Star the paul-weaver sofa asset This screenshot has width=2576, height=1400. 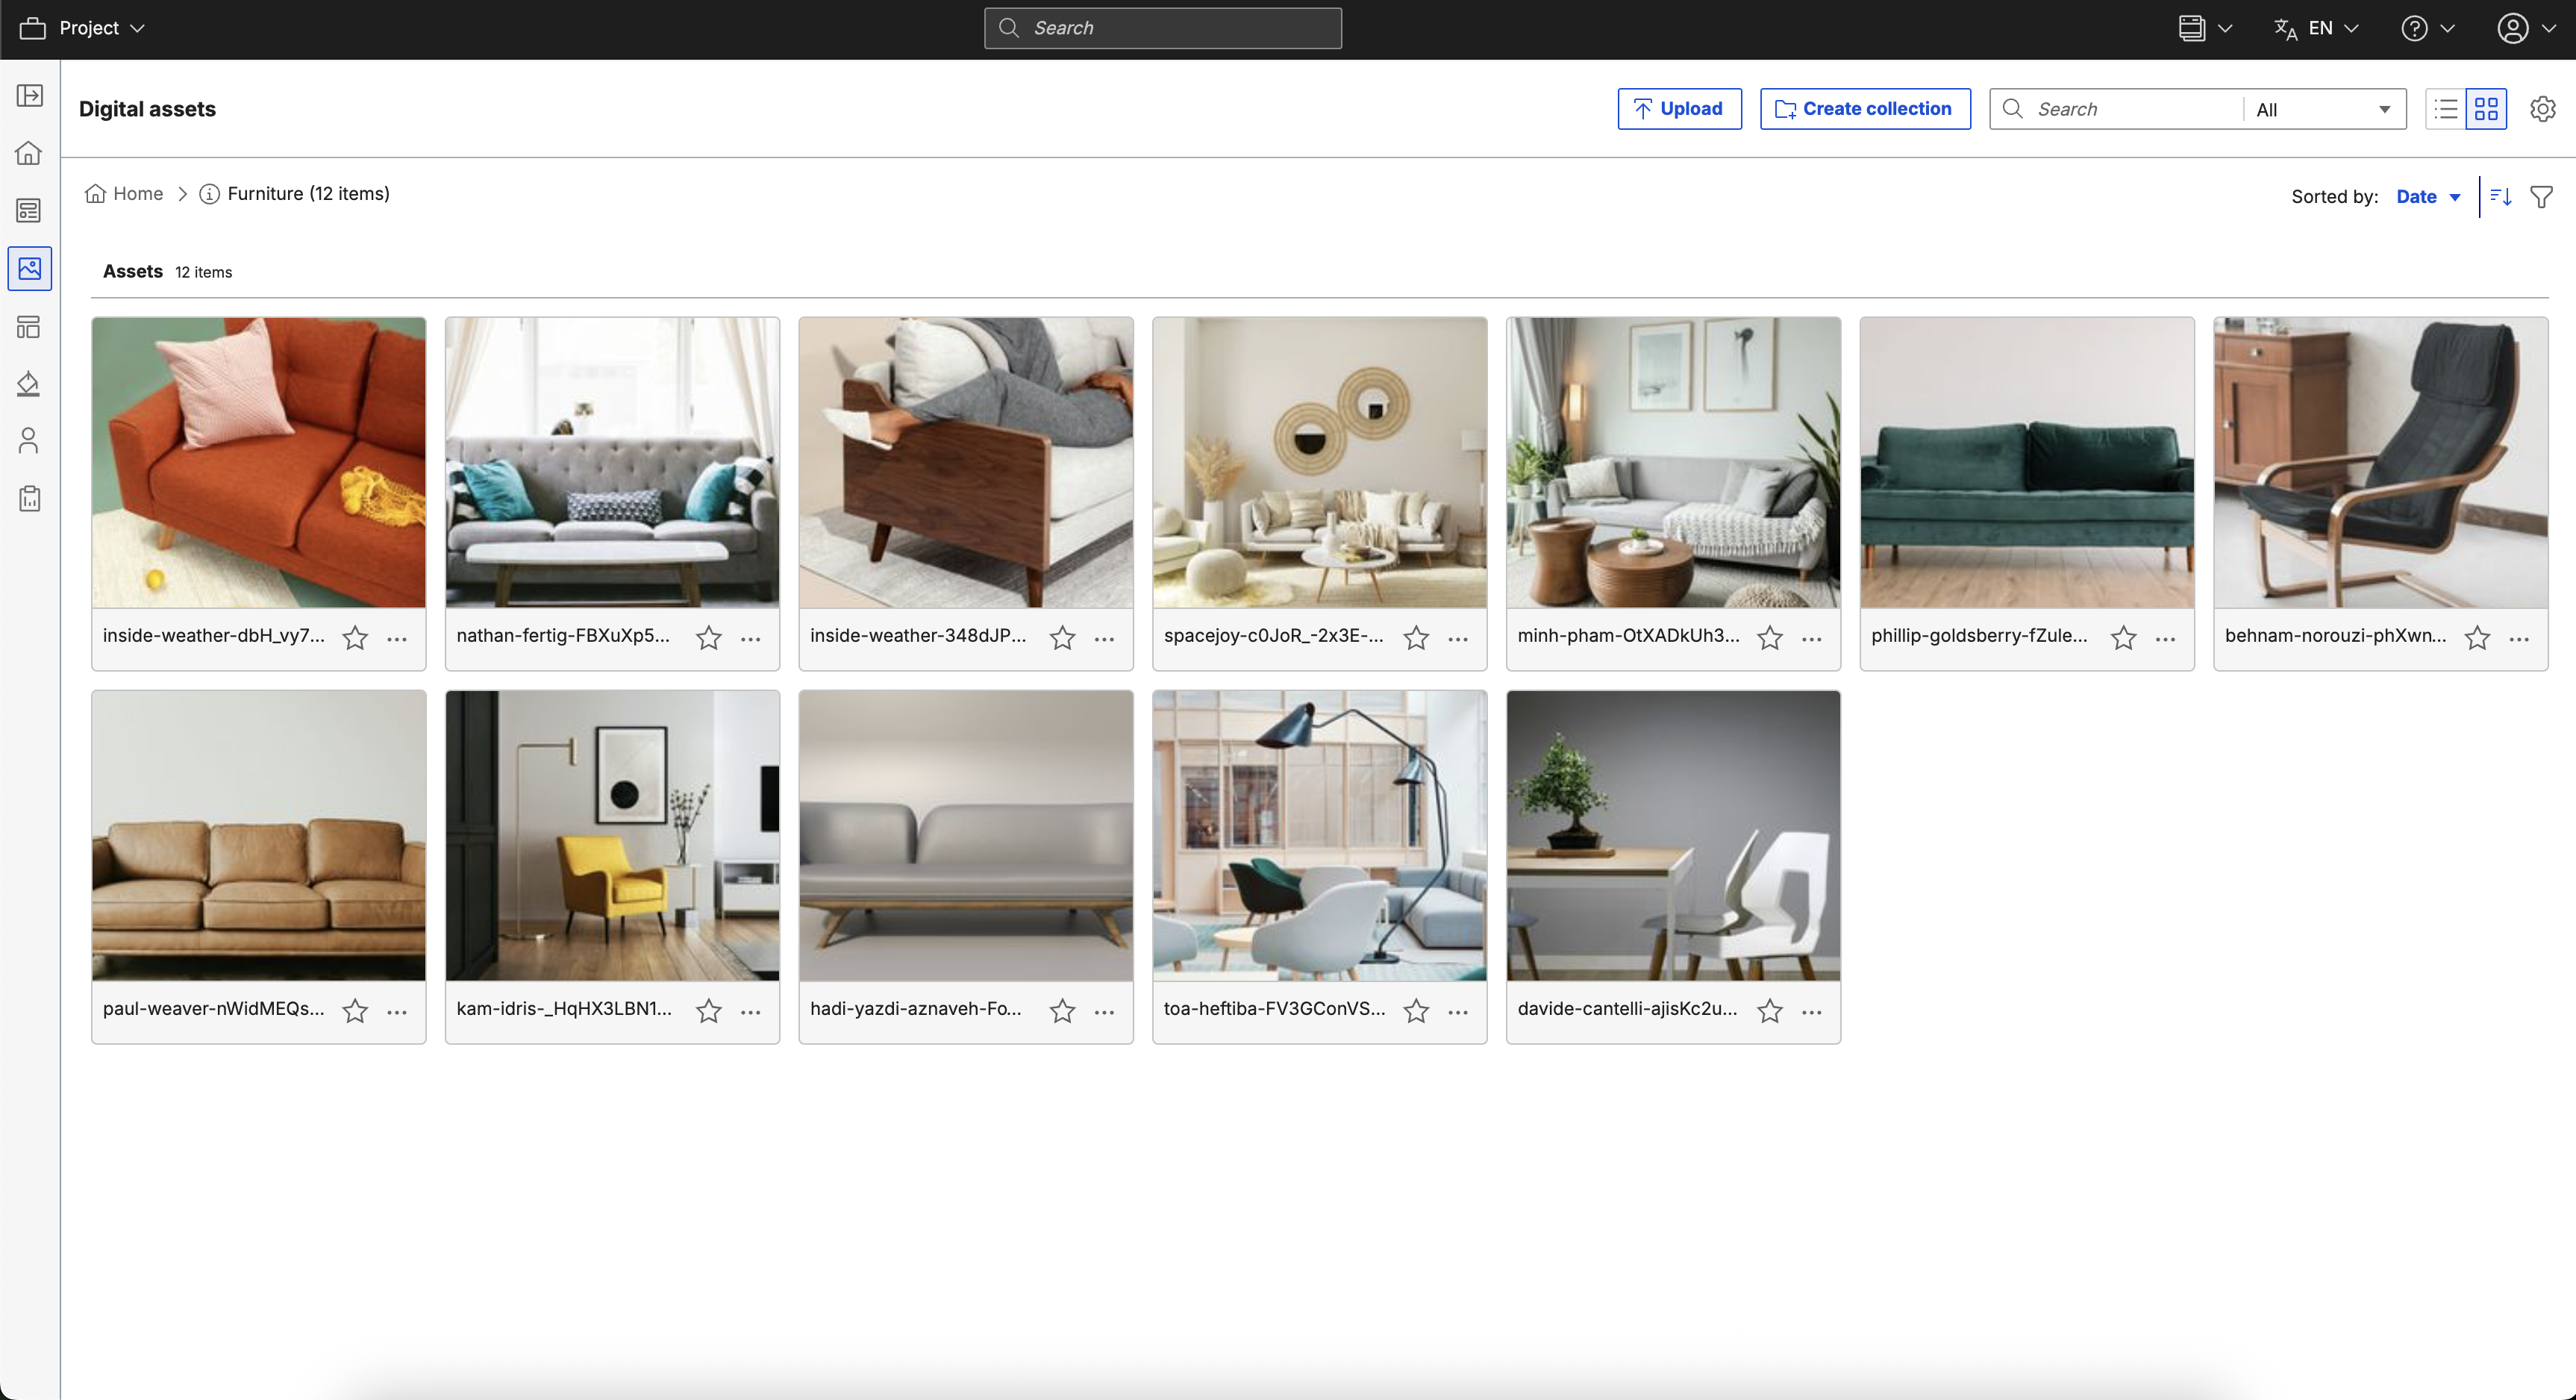pos(355,1011)
